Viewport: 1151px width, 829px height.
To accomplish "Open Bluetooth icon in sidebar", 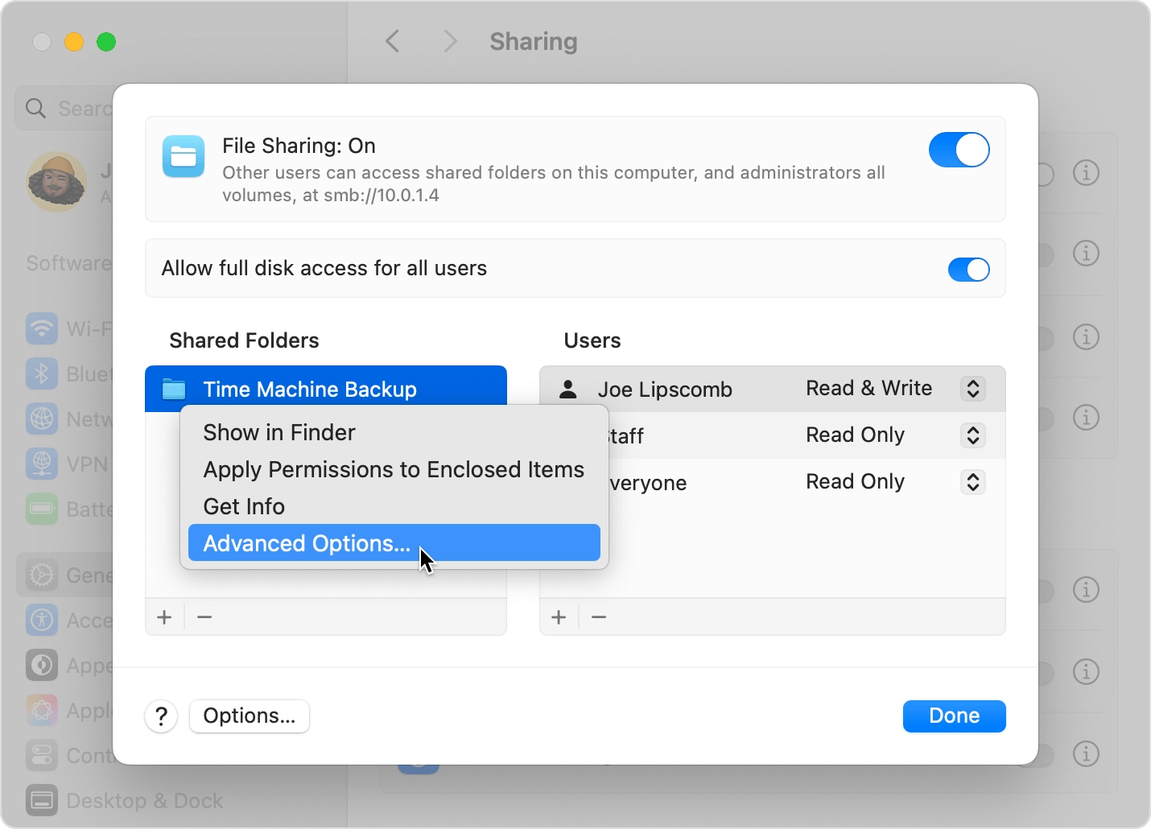I will pos(42,373).
